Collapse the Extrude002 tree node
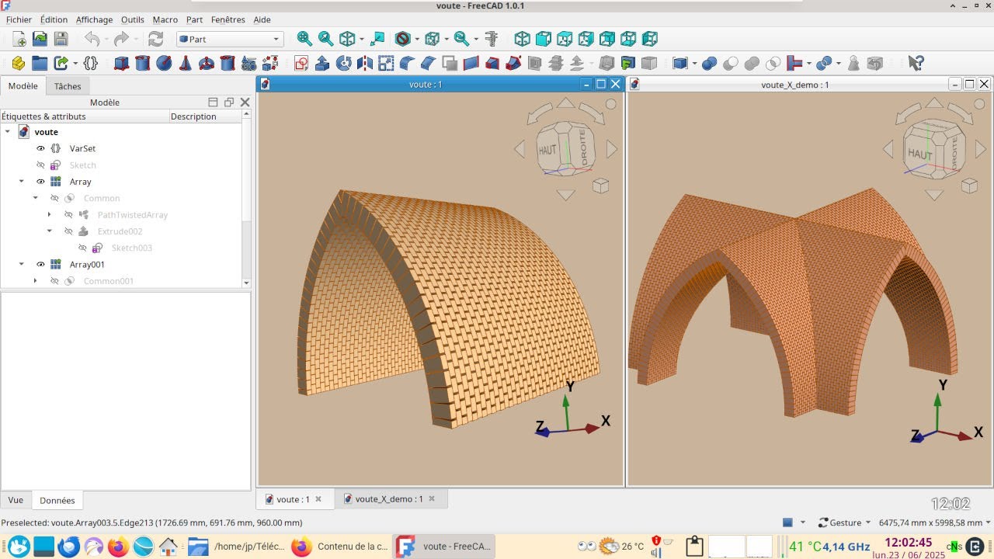 tap(50, 231)
